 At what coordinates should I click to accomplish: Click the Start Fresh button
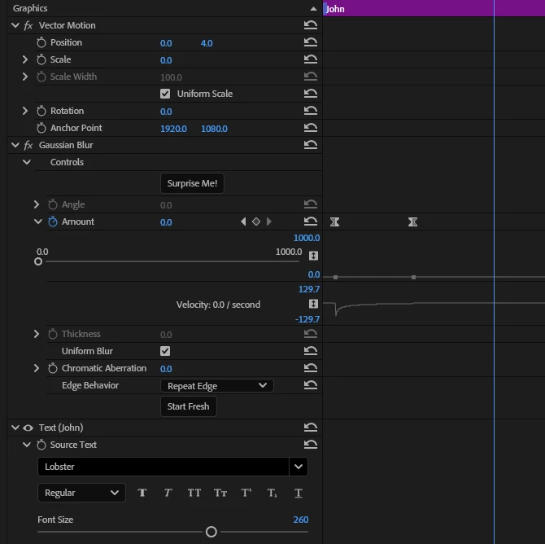pos(189,406)
